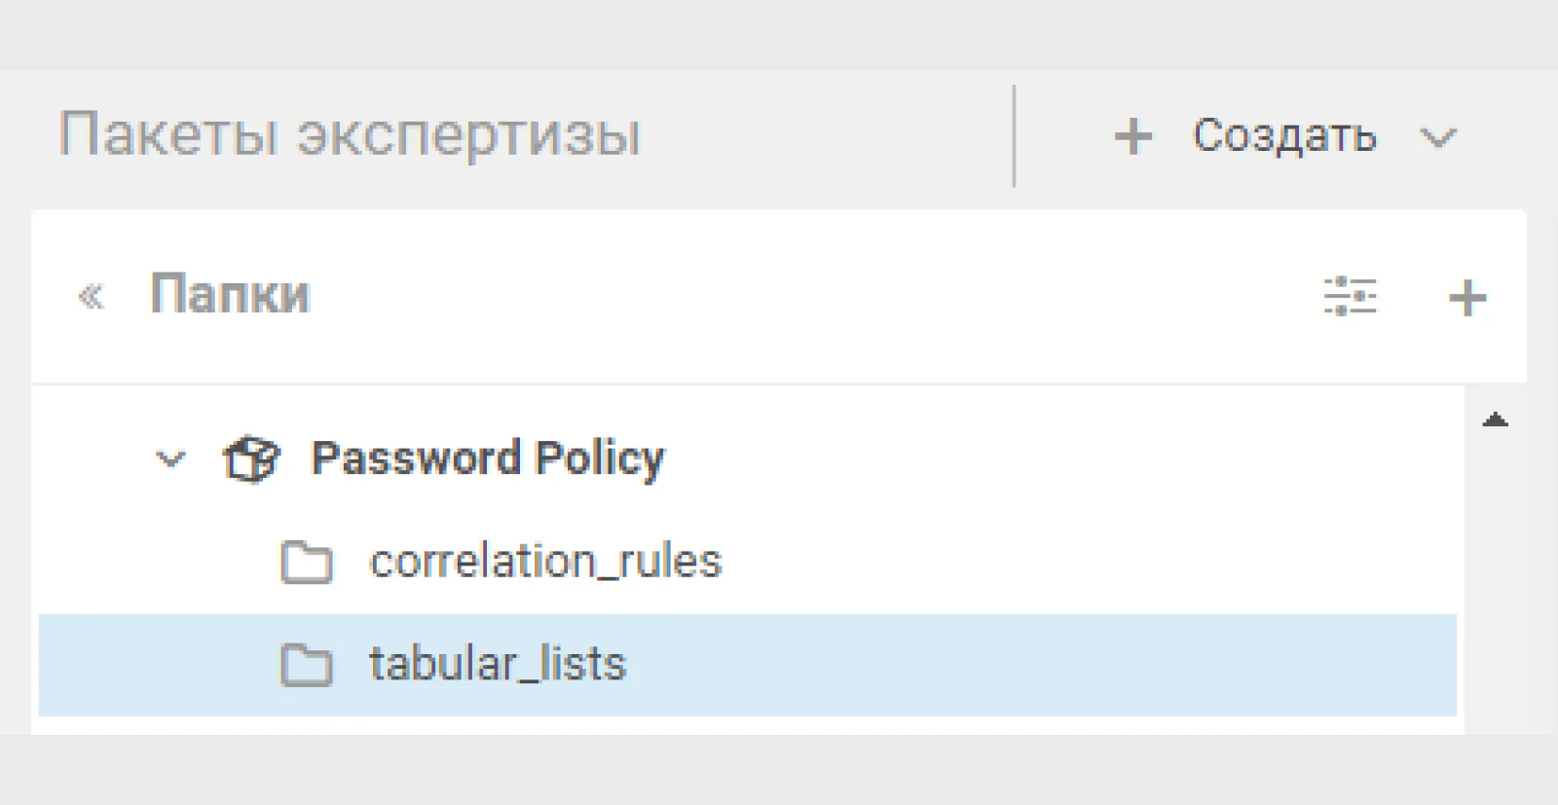This screenshot has width=1558, height=805.
Task: Click the vertical divider left of Создать
Action: pyautogui.click(x=1014, y=136)
